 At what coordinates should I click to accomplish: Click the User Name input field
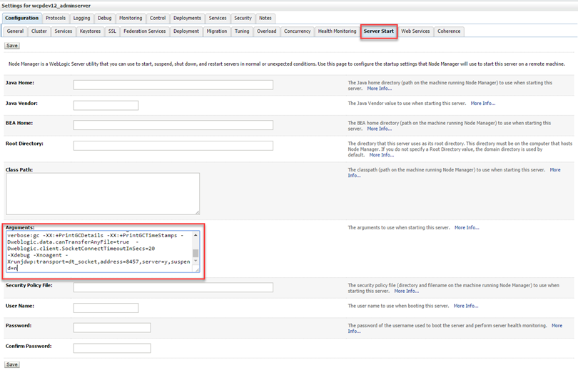pyautogui.click(x=106, y=308)
